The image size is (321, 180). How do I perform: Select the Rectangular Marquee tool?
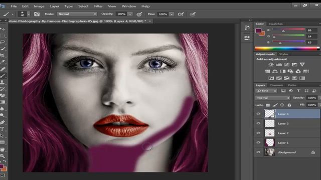[3, 35]
